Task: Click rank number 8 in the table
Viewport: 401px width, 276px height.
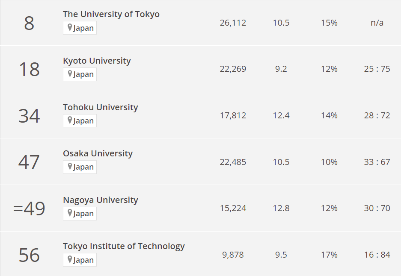Action: [29, 23]
